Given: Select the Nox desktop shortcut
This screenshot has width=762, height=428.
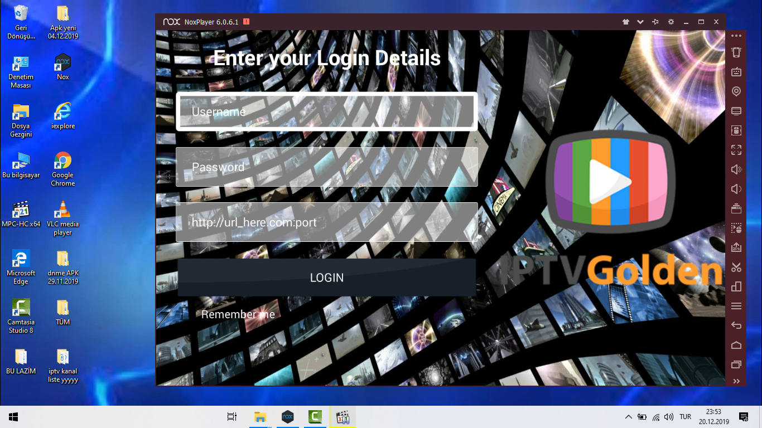Looking at the screenshot, I should click(x=63, y=68).
